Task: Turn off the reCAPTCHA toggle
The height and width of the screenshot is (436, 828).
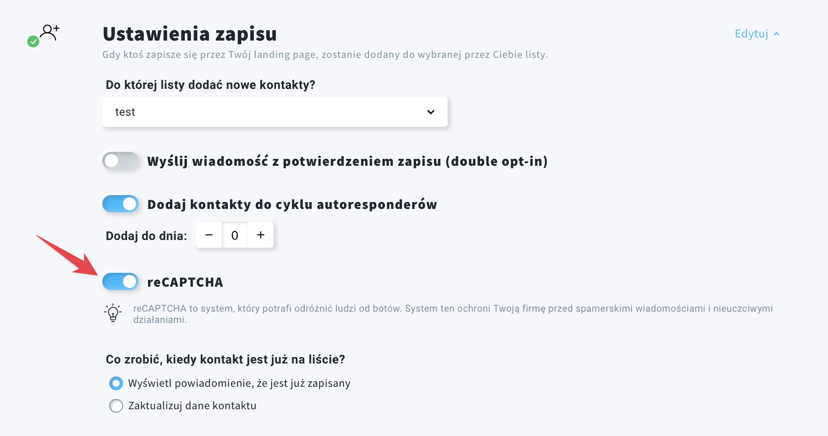Action: click(x=120, y=282)
